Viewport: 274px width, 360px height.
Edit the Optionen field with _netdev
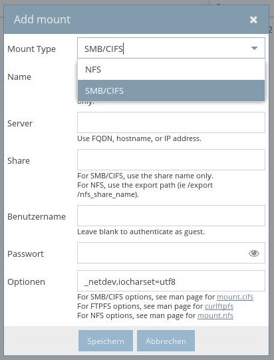coord(171,281)
